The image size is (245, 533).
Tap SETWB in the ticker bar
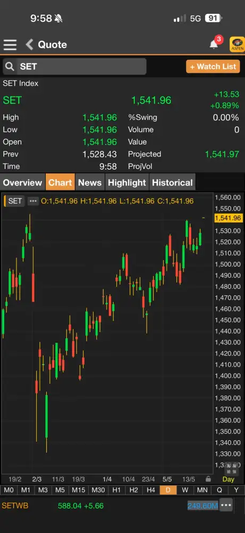(15, 506)
